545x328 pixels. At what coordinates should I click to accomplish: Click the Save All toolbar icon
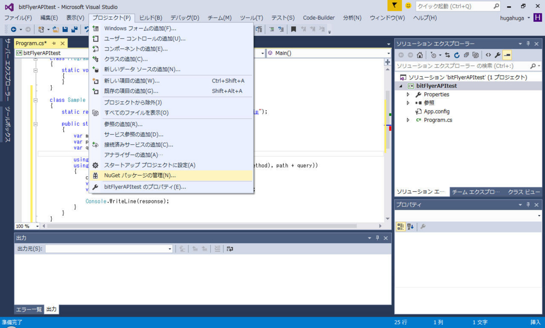point(75,30)
